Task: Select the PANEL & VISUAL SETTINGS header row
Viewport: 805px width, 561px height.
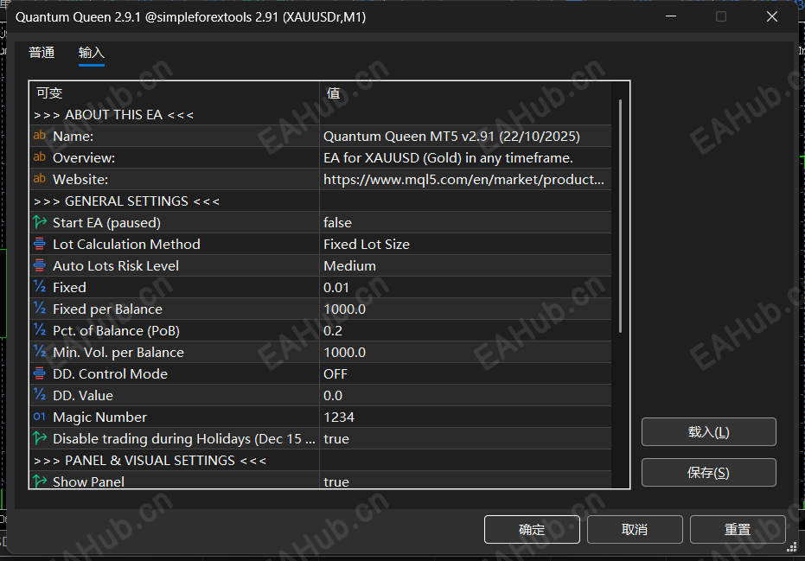Action: pos(320,460)
